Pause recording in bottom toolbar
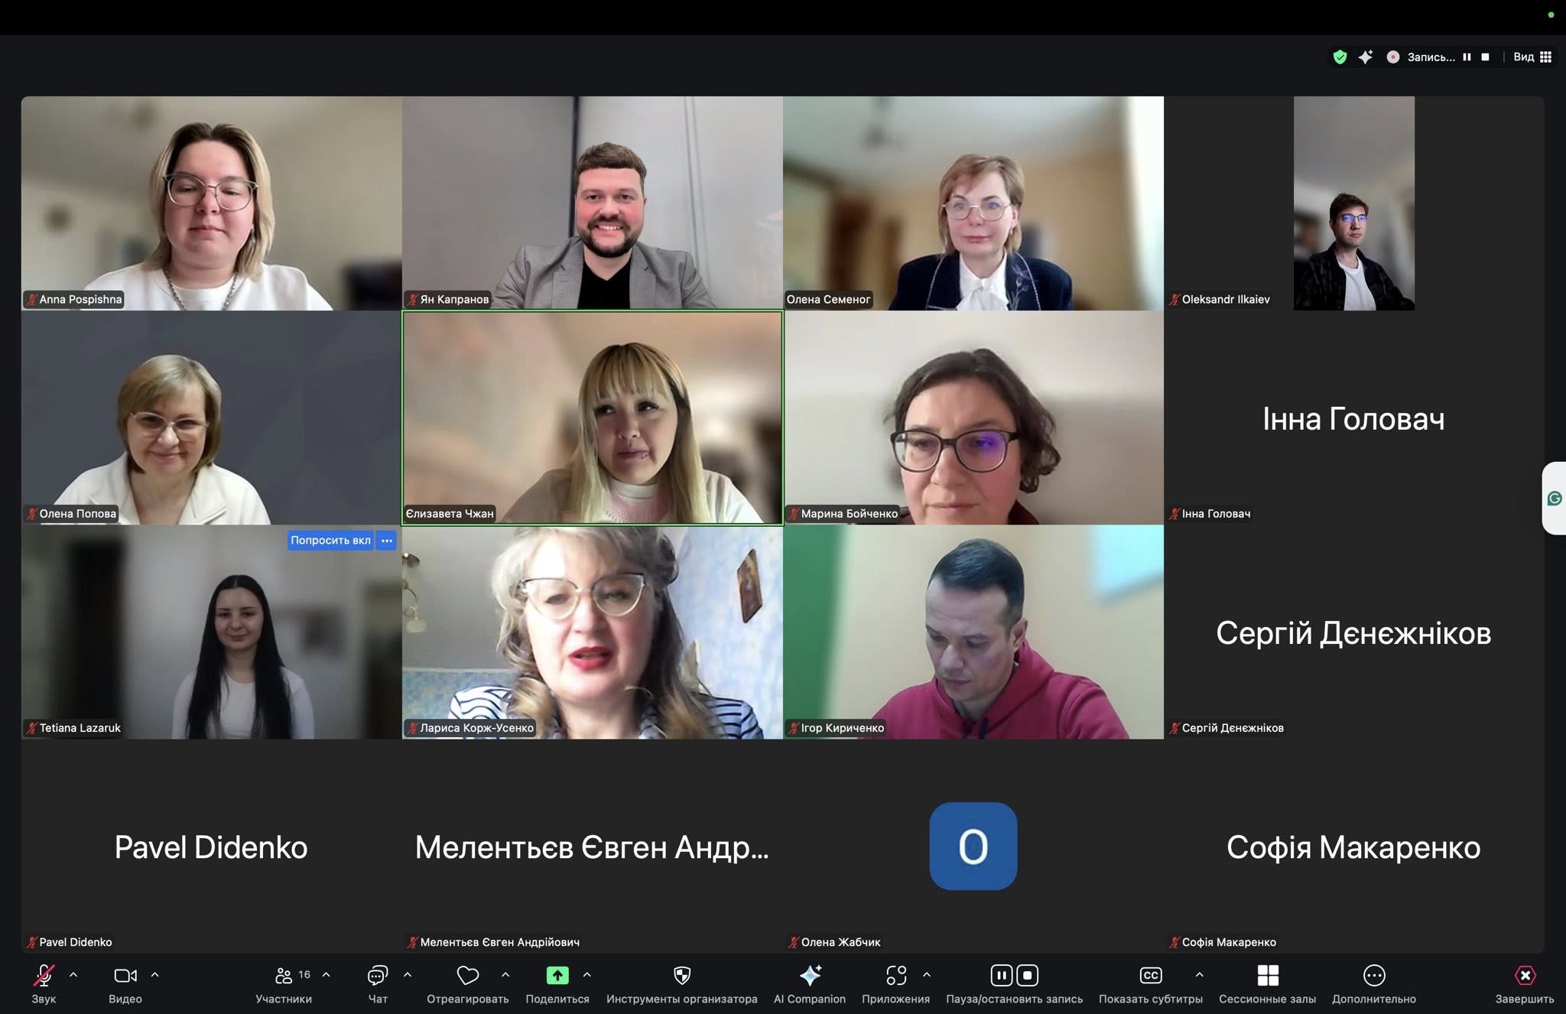The image size is (1566, 1014). 1001,976
